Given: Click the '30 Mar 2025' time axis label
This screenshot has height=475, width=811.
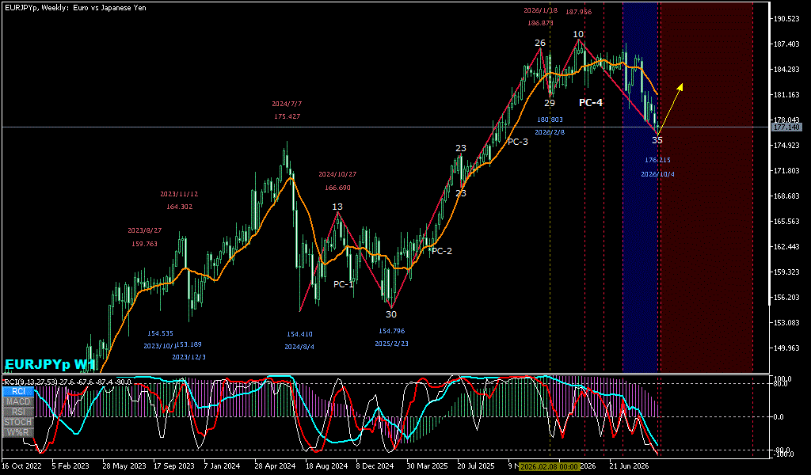Looking at the screenshot, I should click(426, 466).
